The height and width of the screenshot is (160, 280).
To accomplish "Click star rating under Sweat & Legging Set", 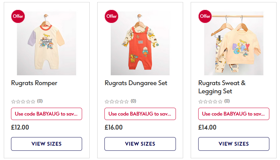I will click(211, 101).
